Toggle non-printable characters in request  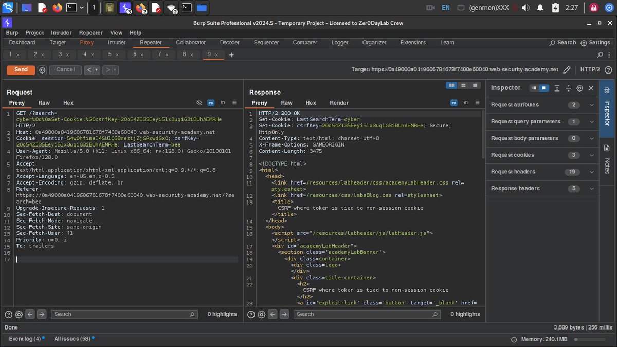[223, 103]
